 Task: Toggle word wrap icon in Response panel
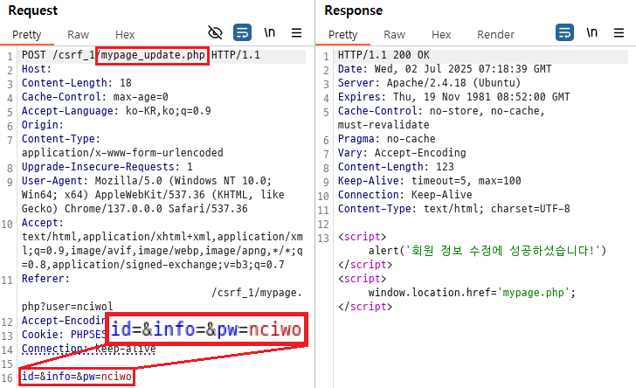(x=564, y=32)
